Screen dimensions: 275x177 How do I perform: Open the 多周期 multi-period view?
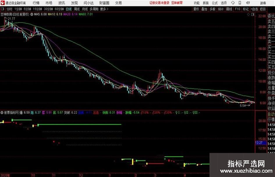tap(94, 9)
